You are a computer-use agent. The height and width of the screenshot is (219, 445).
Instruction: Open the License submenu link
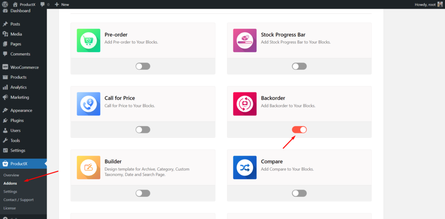click(x=10, y=208)
